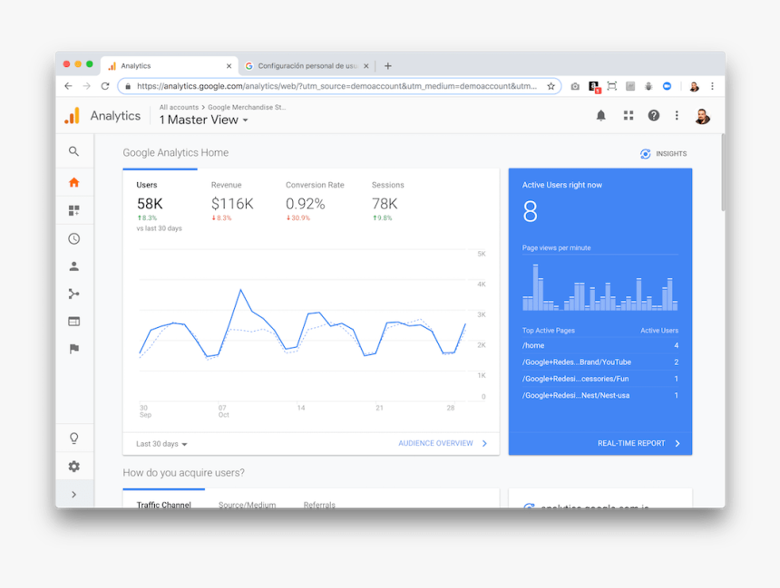The height and width of the screenshot is (588, 780).
Task: Click the /Google+Redes...Brand/YouTube page row
Action: [600, 361]
